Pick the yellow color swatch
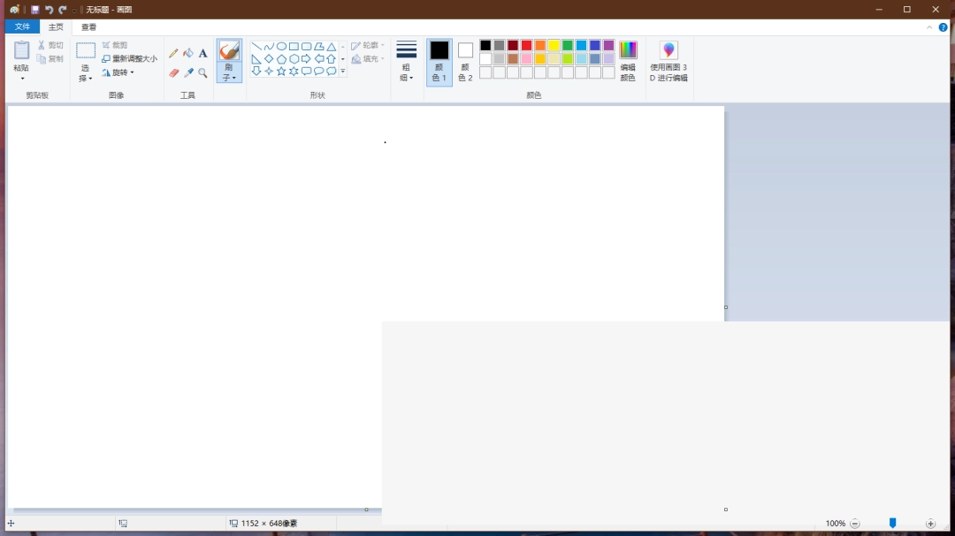955x536 pixels. (x=554, y=46)
